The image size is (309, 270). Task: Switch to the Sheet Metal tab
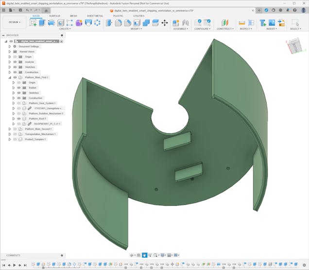pos(95,16)
